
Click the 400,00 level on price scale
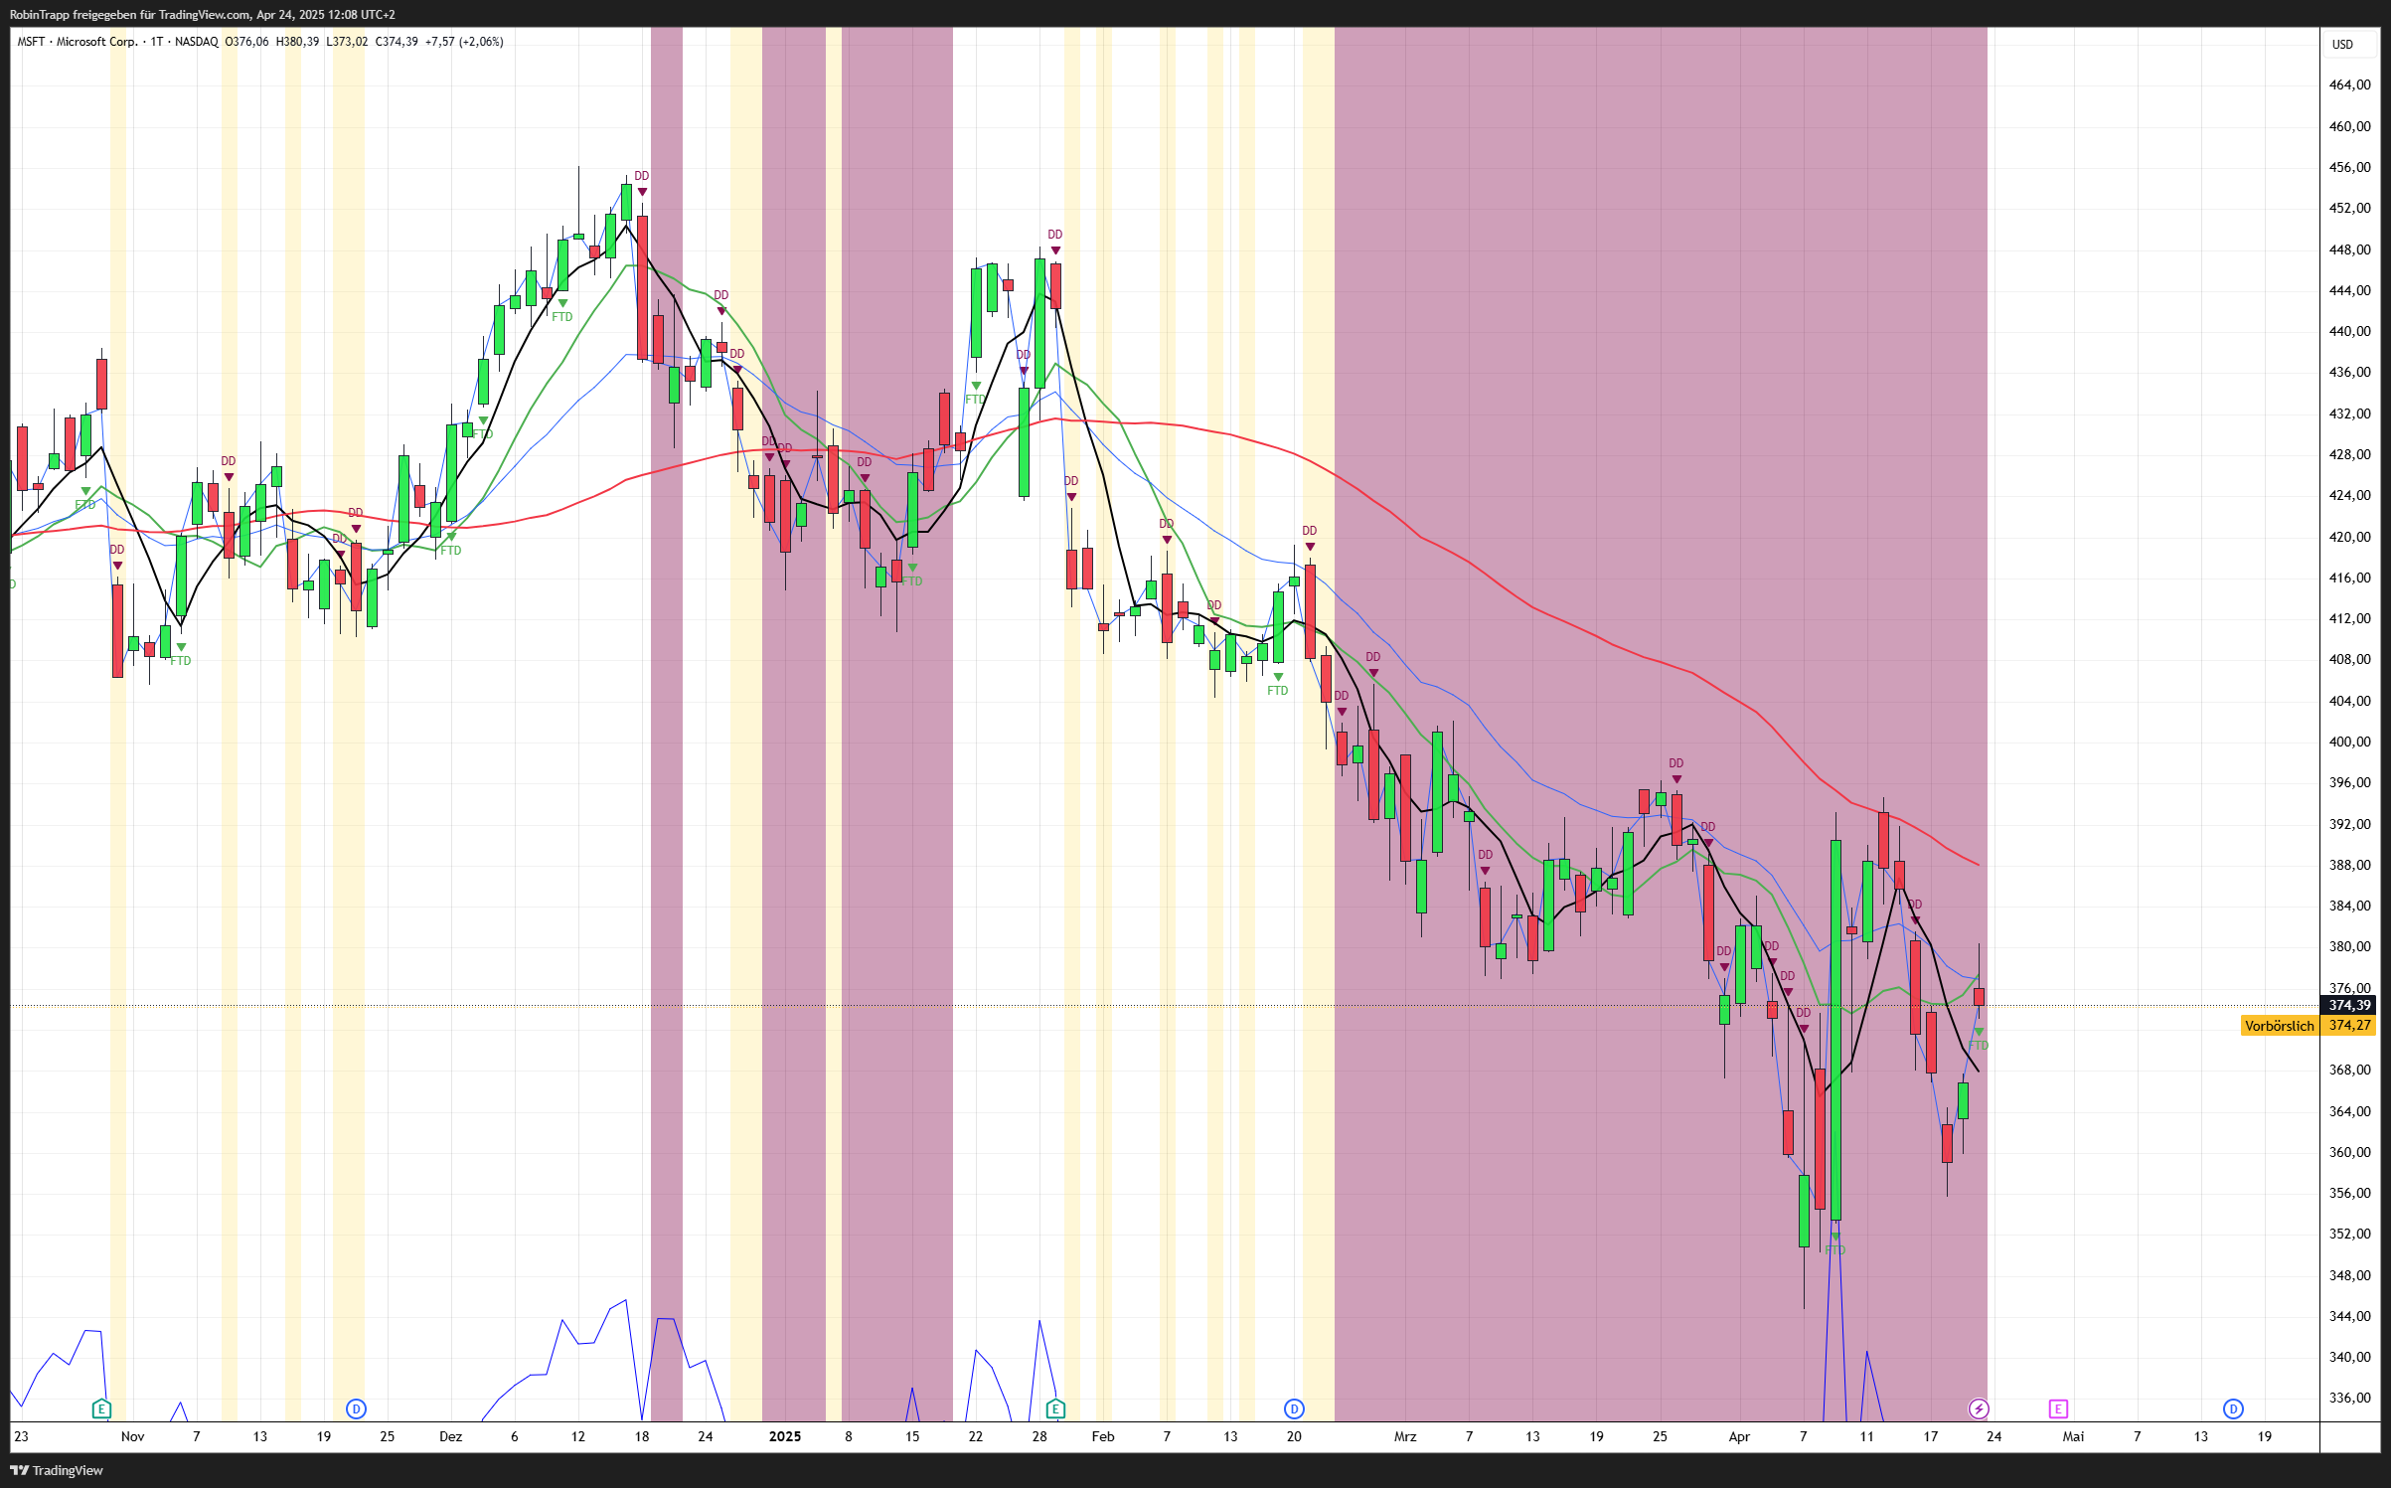pos(2349,742)
